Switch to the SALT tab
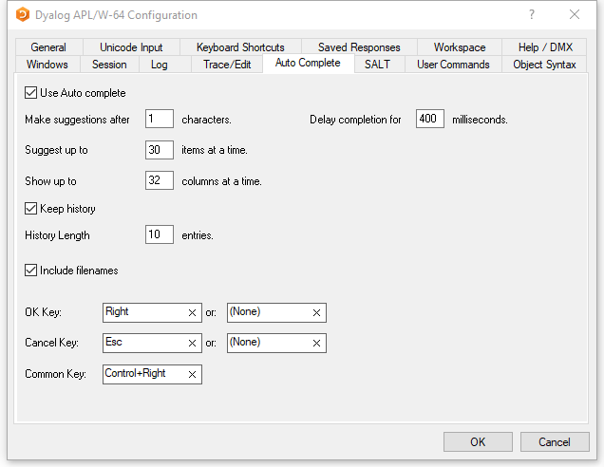The width and height of the screenshot is (604, 467). 378,65
